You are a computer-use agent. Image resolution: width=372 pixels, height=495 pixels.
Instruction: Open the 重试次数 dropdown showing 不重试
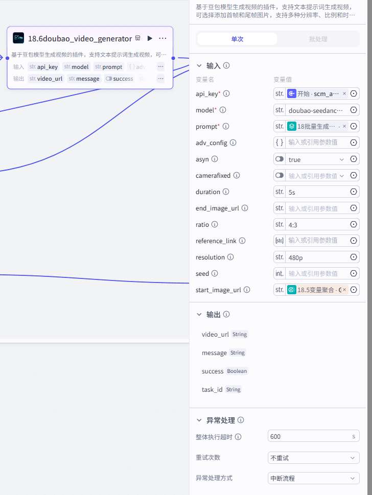pyautogui.click(x=313, y=458)
